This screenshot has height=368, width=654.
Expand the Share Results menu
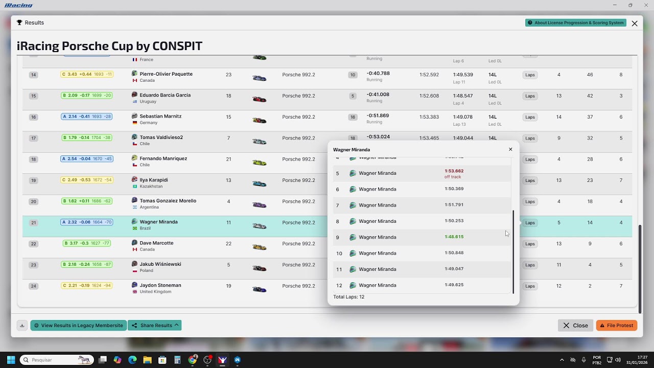(155, 326)
